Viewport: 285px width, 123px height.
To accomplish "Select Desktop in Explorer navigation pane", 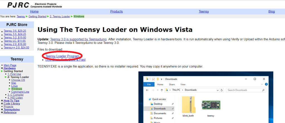I will (158, 104).
